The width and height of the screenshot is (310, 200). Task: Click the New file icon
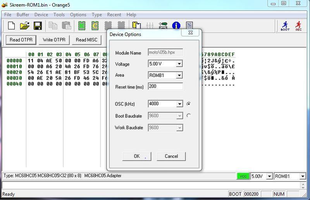point(12,26)
